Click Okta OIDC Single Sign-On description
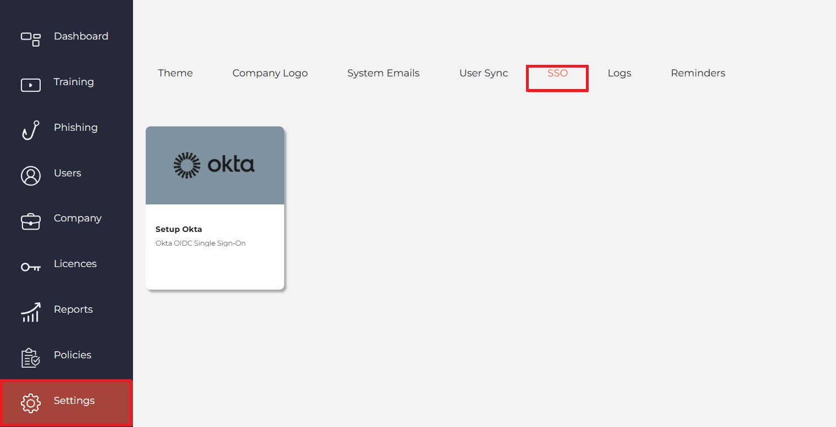Viewport: 836px width, 427px height. pos(201,243)
